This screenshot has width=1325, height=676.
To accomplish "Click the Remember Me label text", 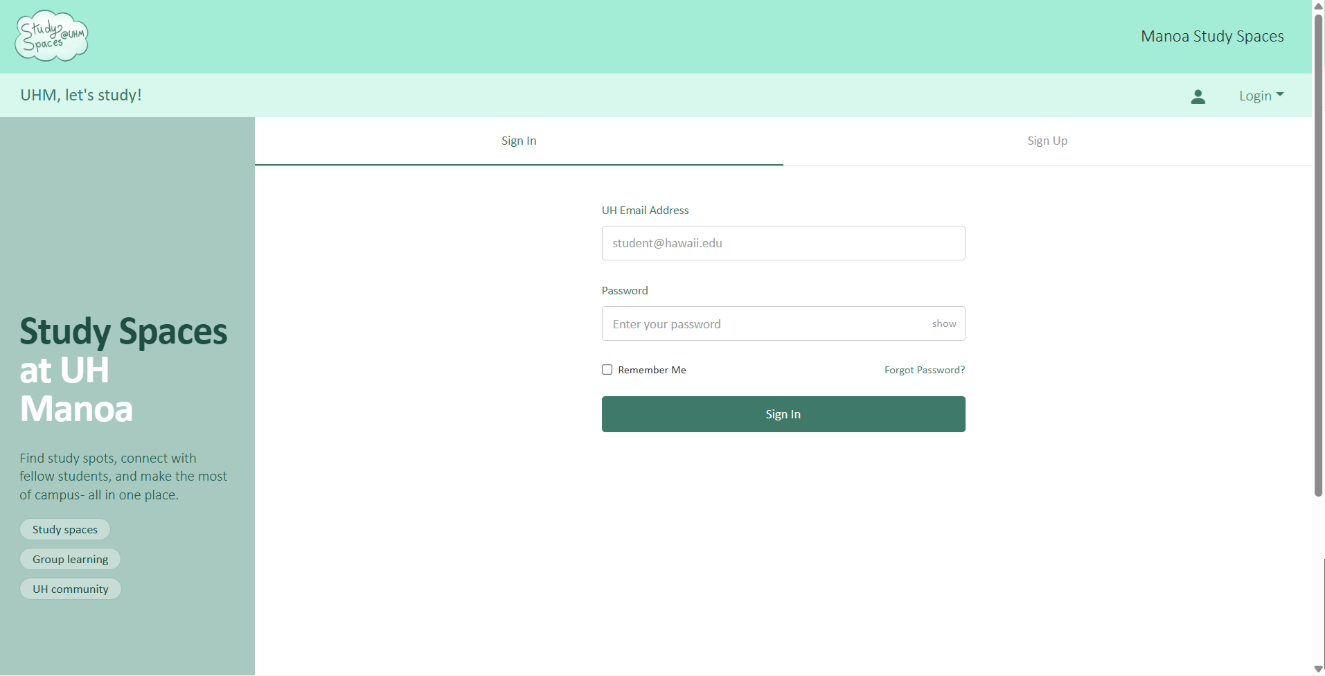I will click(652, 370).
